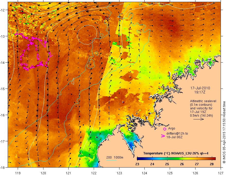The image size is (226, 175).
Task: Click the 'Altimetric sealevel' caption line
Action: click(x=203, y=101)
